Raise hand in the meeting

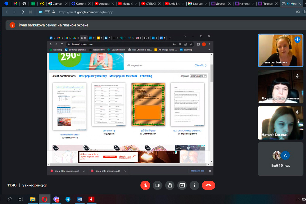[x=170, y=185]
